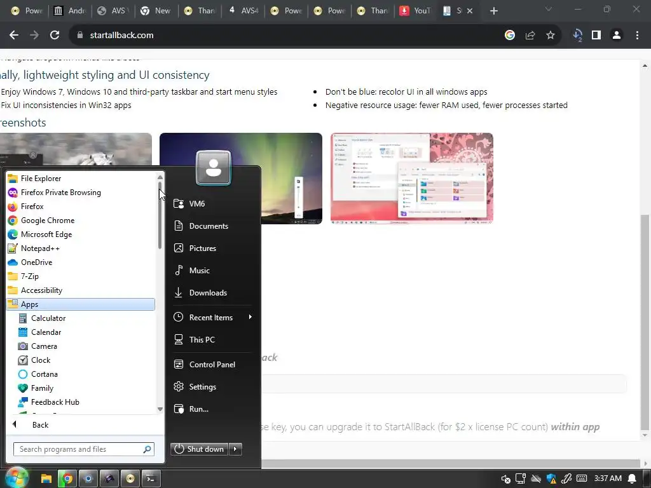Click the search magnifier icon in start menu
Image resolution: width=651 pixels, height=488 pixels.
pos(147,449)
